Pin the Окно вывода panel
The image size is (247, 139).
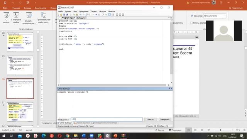[169, 88]
